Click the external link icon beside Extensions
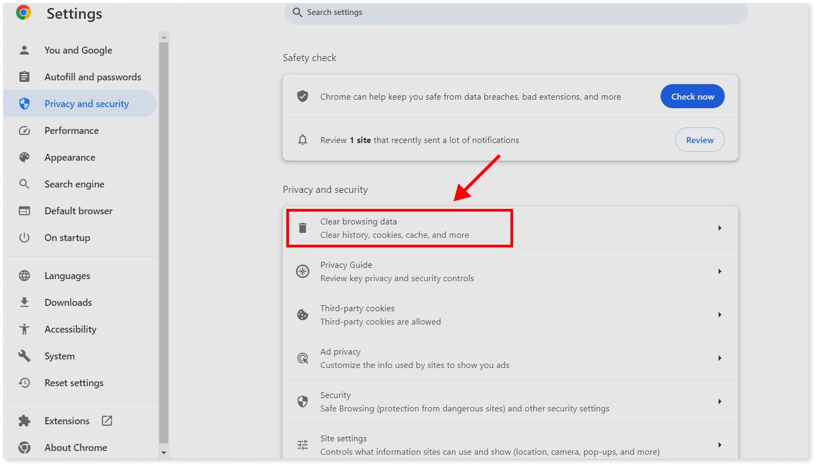This screenshot has width=816, height=466. (x=107, y=420)
